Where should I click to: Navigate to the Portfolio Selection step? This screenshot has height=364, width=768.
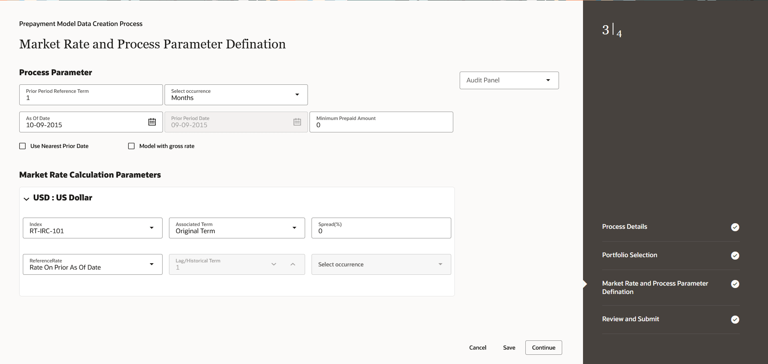click(x=629, y=255)
